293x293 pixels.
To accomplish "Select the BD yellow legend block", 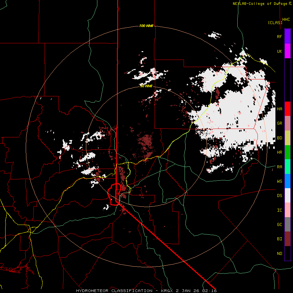I will pos(287,138).
